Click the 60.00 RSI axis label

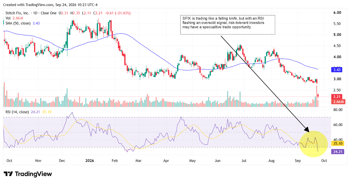[338, 125]
